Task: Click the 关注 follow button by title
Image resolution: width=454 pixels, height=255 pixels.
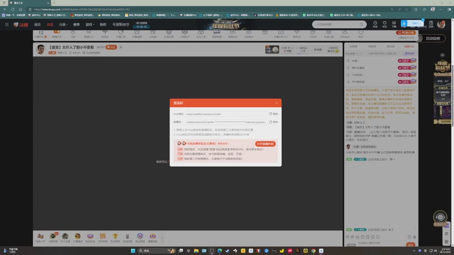Action: click(111, 47)
